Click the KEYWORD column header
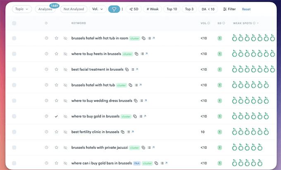Image resolution: width=281 pixels, height=170 pixels. pos(79,23)
